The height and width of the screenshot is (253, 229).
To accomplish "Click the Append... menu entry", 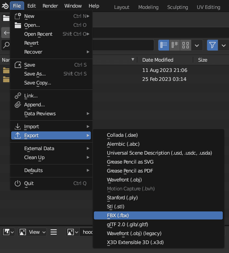I will (51, 105).
